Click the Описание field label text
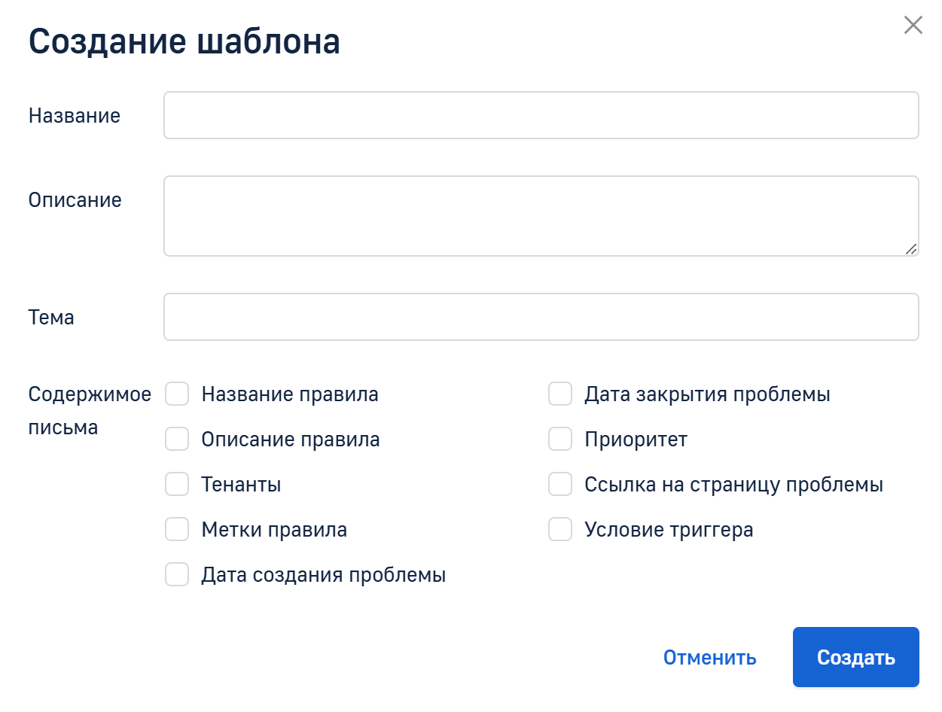942x712 pixels. coord(75,200)
